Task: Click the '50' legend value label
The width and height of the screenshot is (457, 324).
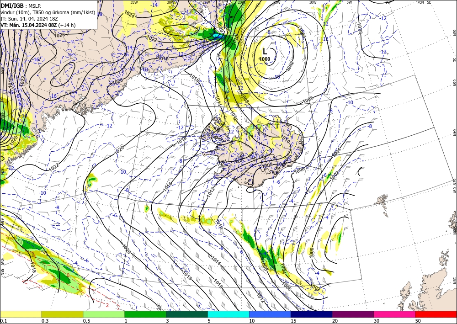Action: [418, 321]
